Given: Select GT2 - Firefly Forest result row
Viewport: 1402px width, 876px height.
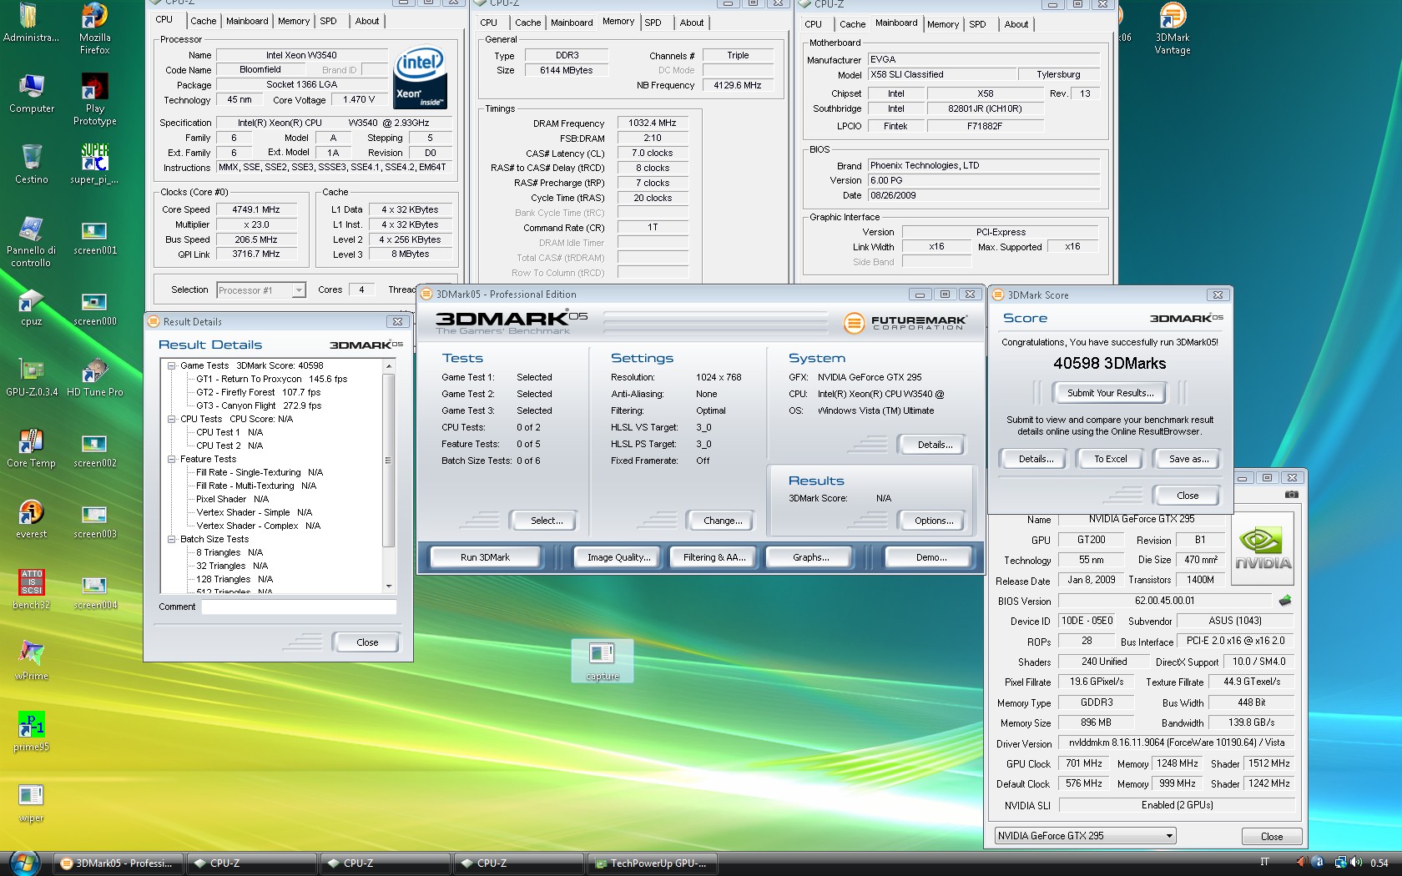Looking at the screenshot, I should (259, 392).
